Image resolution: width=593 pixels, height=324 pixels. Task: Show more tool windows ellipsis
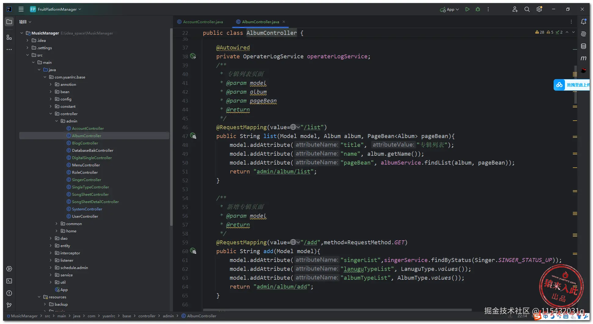pos(9,49)
